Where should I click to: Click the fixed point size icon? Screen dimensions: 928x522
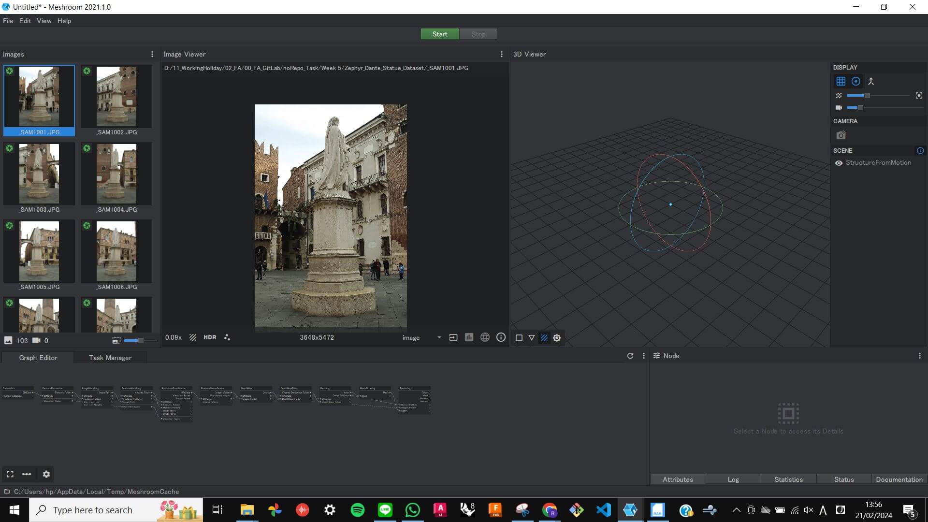click(x=919, y=96)
